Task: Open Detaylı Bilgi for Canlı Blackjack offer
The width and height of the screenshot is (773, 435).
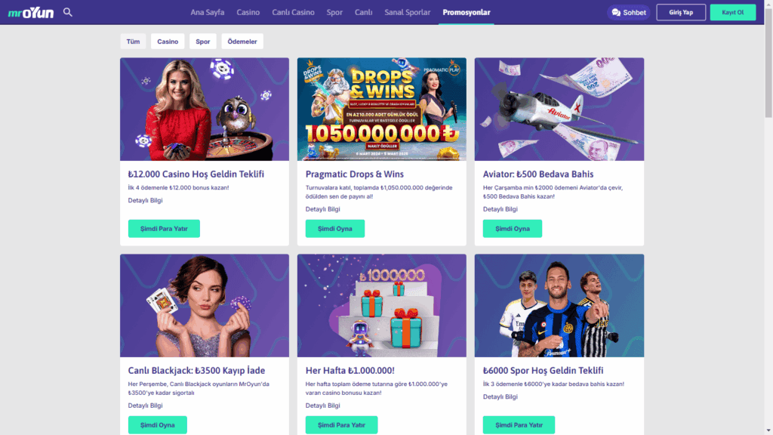Action: pyautogui.click(x=145, y=406)
